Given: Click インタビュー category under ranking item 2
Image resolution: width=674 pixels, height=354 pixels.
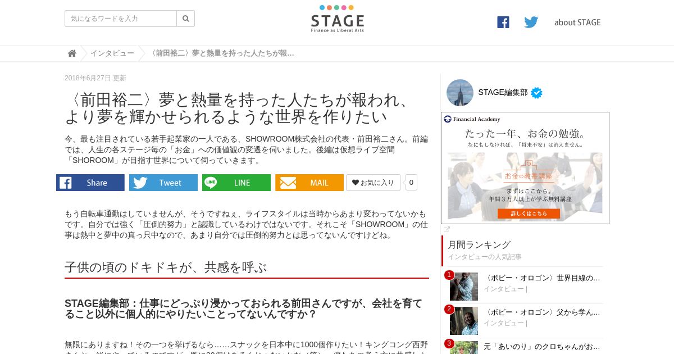Looking at the screenshot, I should coord(504,323).
